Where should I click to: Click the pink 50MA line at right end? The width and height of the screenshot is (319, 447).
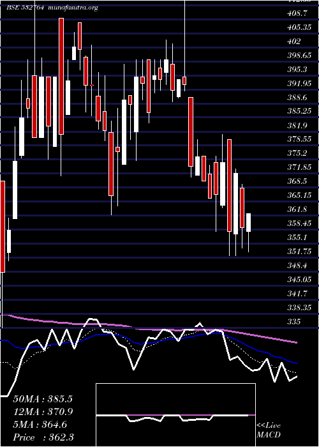coord(295,342)
